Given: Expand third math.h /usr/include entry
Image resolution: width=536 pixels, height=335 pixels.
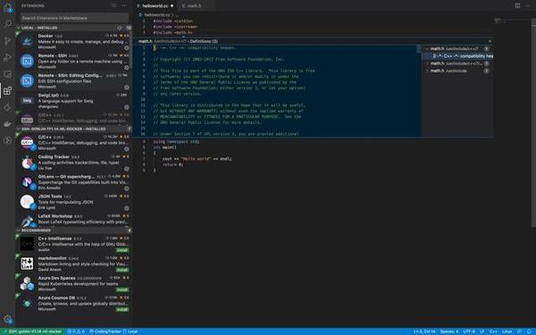Looking at the screenshot, I should click(x=427, y=71).
